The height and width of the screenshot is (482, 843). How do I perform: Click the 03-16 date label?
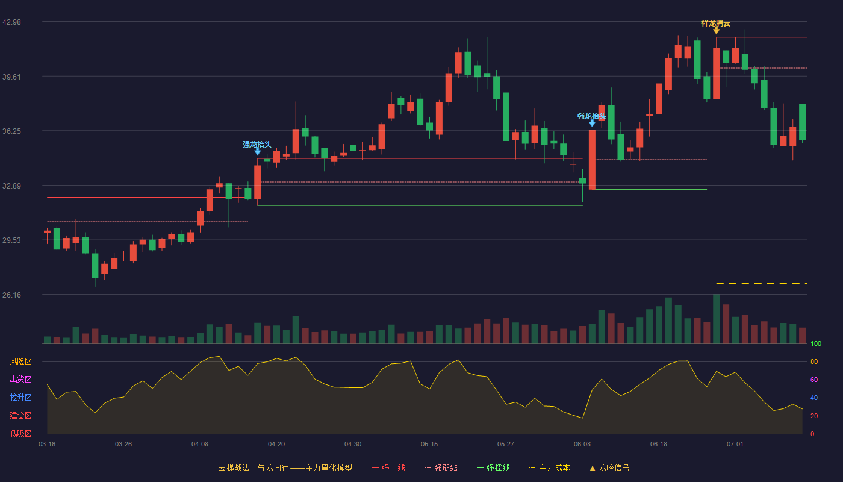(x=47, y=444)
